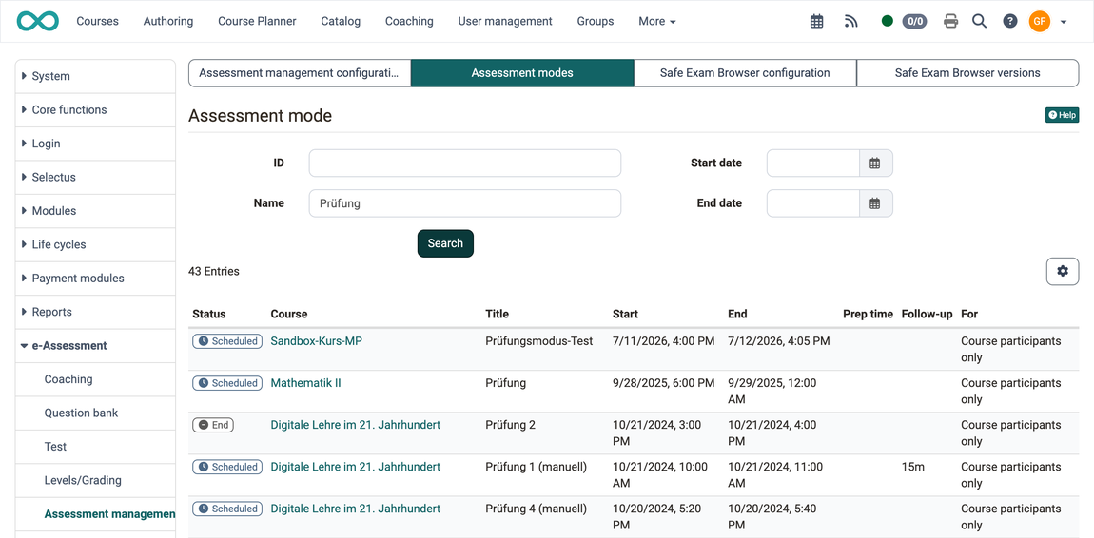Sort table by Status column header
Viewport: 1094px width, 538px height.
pyautogui.click(x=209, y=315)
